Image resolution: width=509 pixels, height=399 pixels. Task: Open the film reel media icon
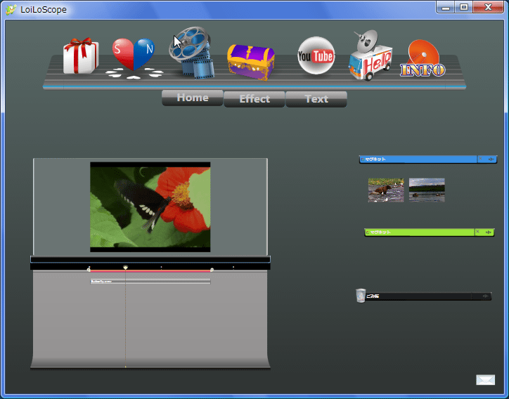click(x=193, y=53)
